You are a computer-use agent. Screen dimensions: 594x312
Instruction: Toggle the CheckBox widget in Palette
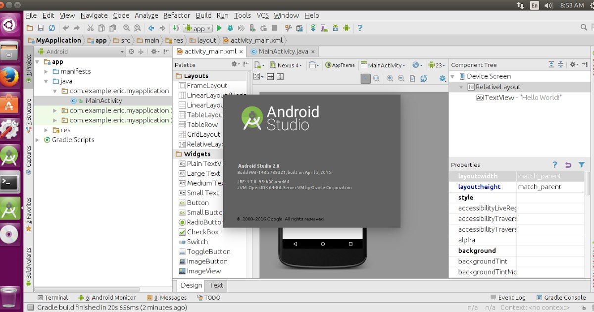point(198,232)
